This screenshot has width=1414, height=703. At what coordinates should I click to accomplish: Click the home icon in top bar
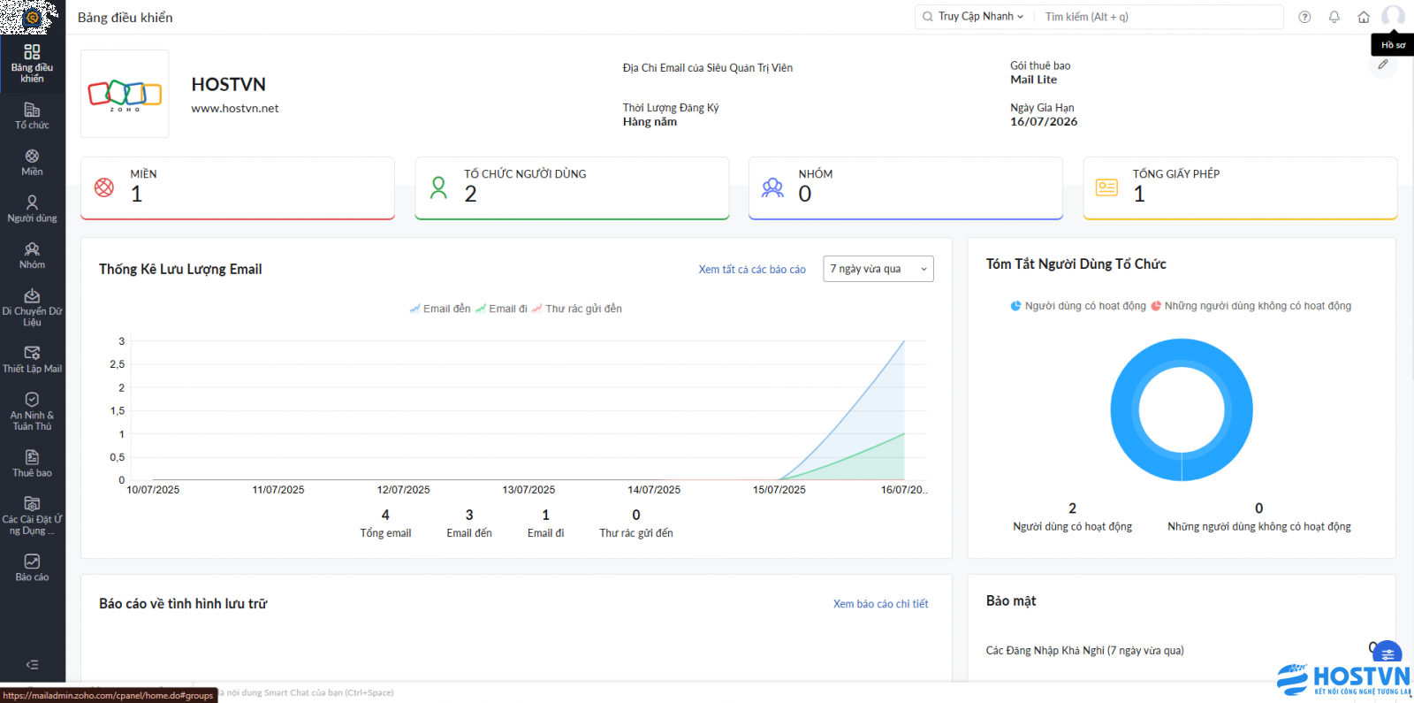coord(1364,17)
